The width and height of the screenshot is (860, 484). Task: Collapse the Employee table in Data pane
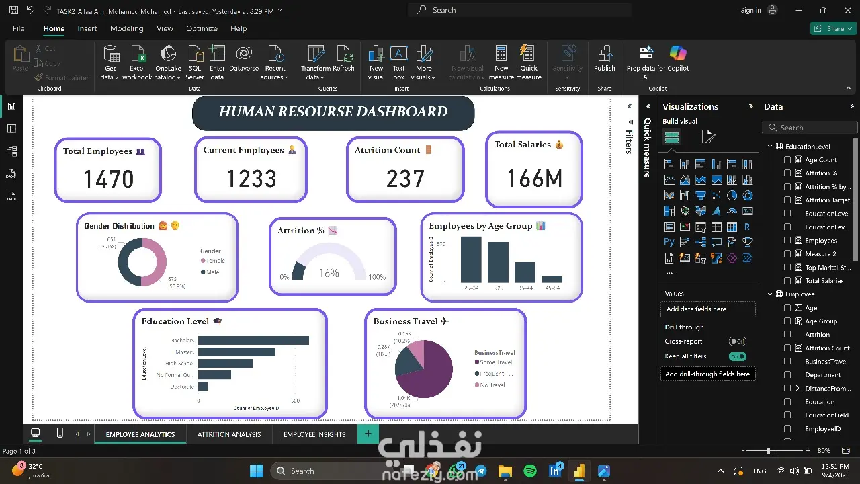pos(770,294)
